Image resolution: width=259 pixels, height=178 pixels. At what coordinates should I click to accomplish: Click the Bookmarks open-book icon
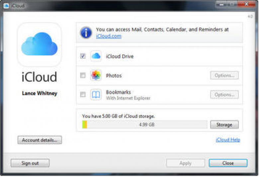tap(96, 95)
